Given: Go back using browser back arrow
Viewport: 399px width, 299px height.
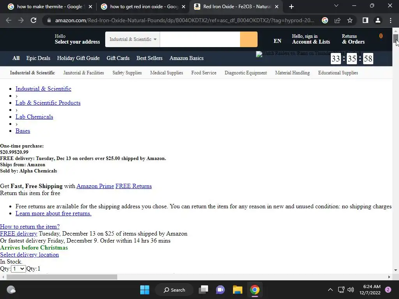Looking at the screenshot, I should (9, 20).
